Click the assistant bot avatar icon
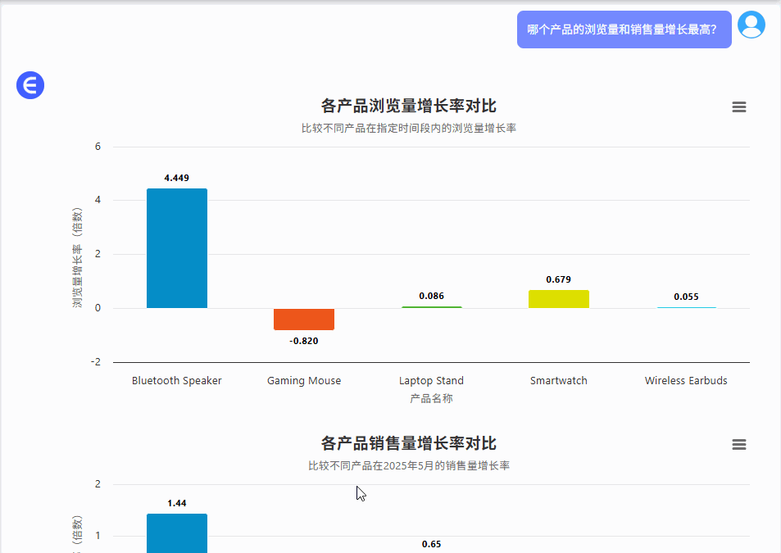The width and height of the screenshot is (781, 553). (30, 85)
